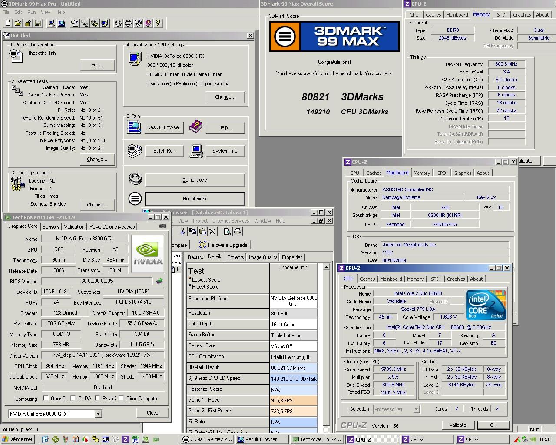556x445 pixels.
Task: Click the Demo Mode button
Action: [x=195, y=180]
